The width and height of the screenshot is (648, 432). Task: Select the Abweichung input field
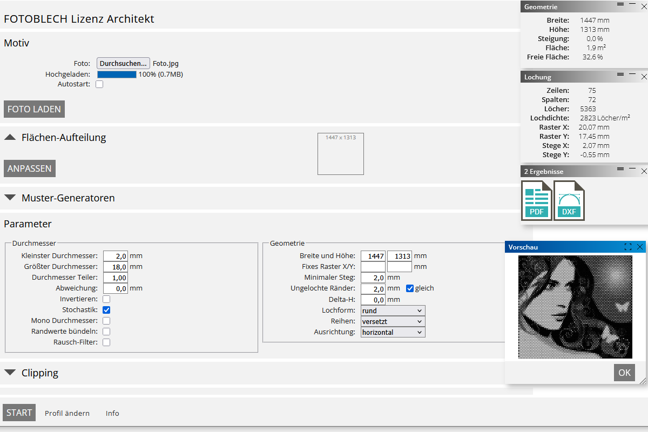point(115,288)
